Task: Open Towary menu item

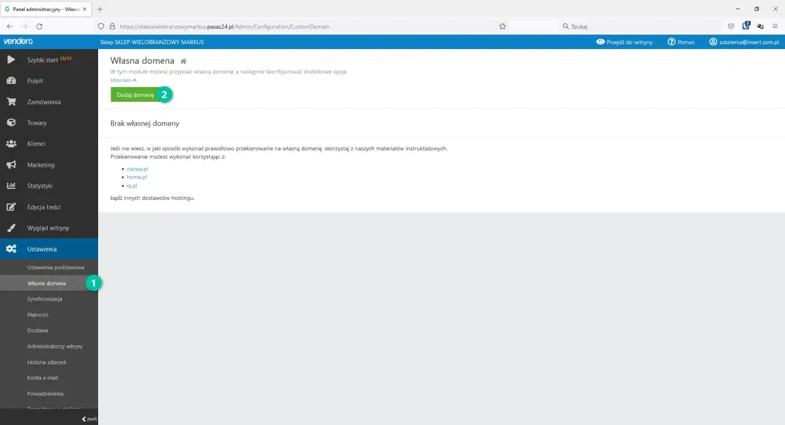Action: click(x=49, y=123)
